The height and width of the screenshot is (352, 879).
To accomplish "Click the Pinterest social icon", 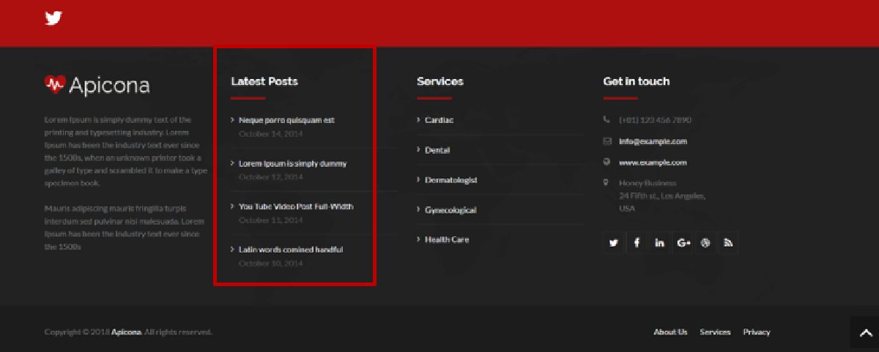I will coord(705,243).
